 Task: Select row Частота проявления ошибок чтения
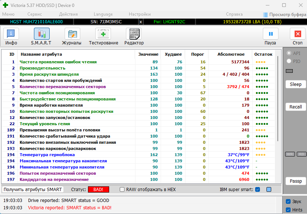pyautogui.click(x=138, y=62)
